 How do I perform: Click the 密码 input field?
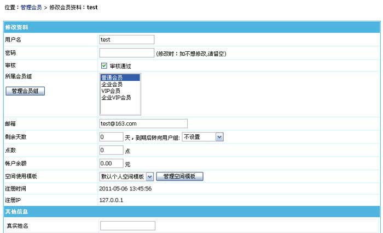pos(127,53)
